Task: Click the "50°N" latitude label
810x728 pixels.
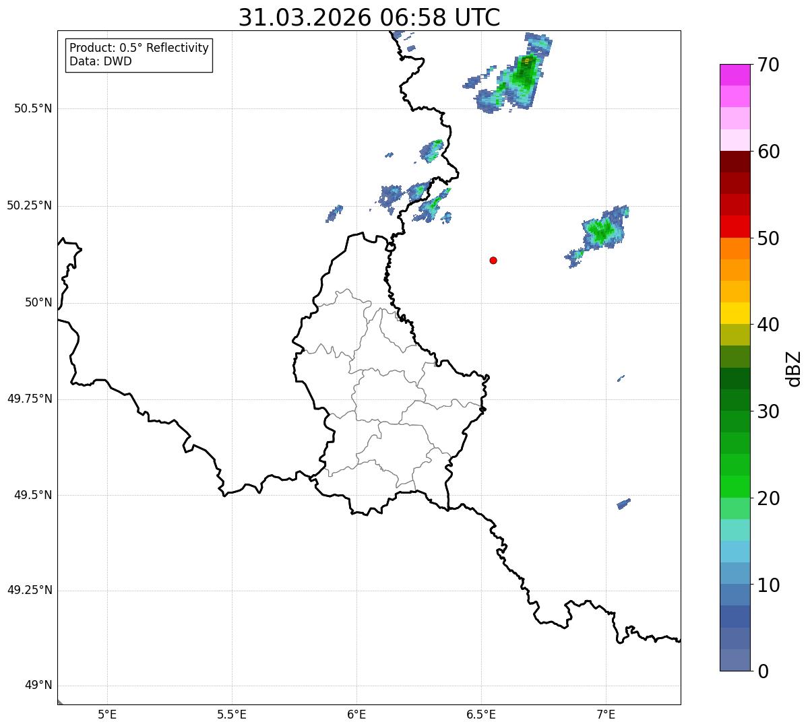Action: (39, 302)
